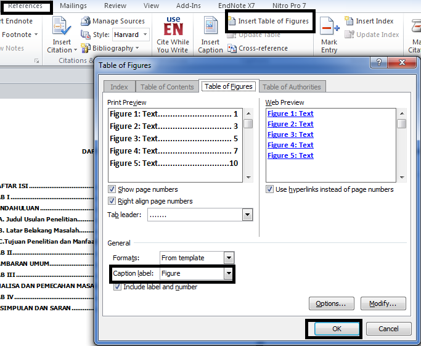Click the Update Table command
421x346 pixels.
[254, 35]
